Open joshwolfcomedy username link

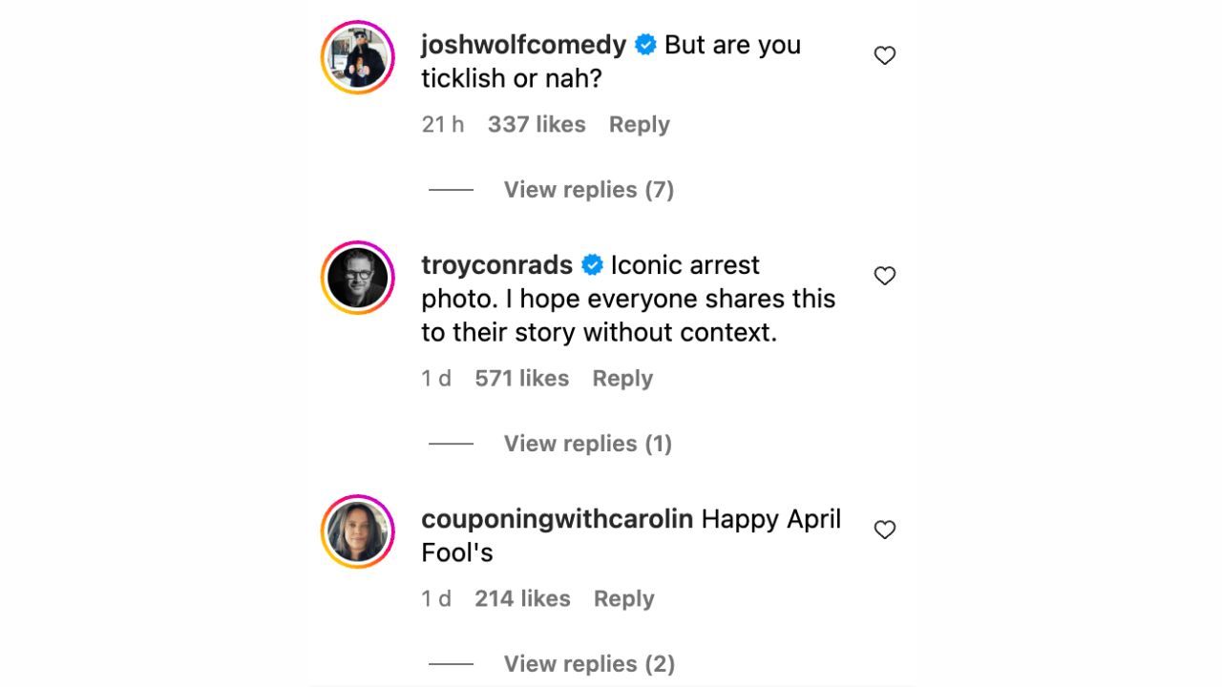coord(523,45)
